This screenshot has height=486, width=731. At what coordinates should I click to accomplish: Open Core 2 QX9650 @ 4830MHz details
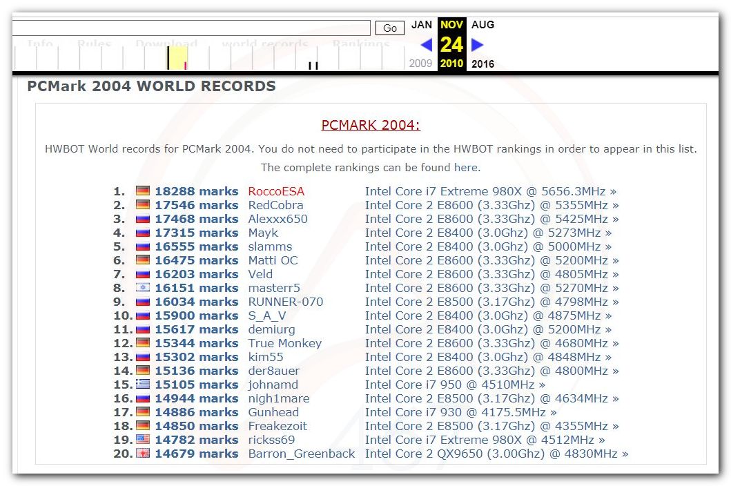coord(496,454)
